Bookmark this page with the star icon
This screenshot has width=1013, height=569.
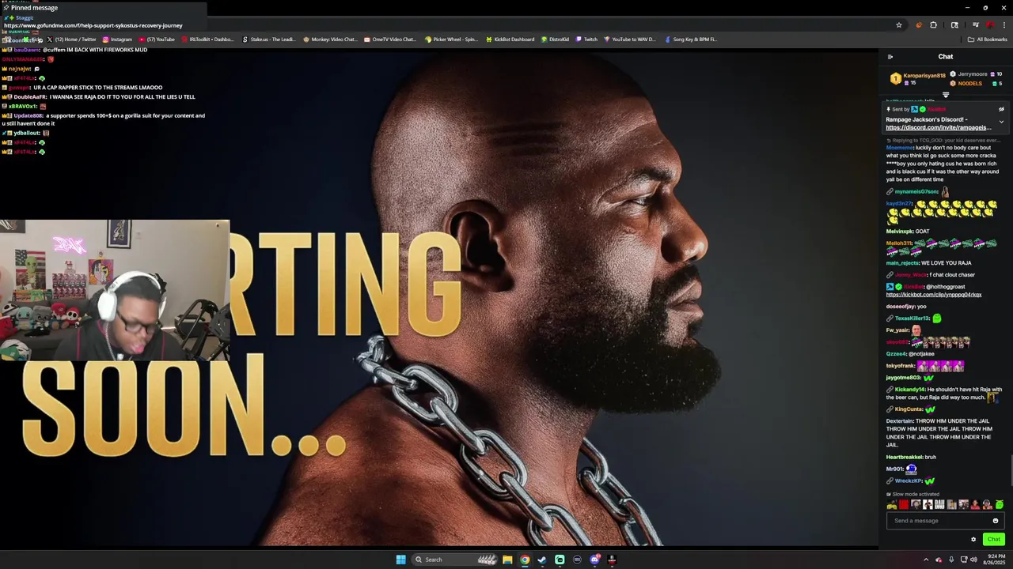(899, 24)
